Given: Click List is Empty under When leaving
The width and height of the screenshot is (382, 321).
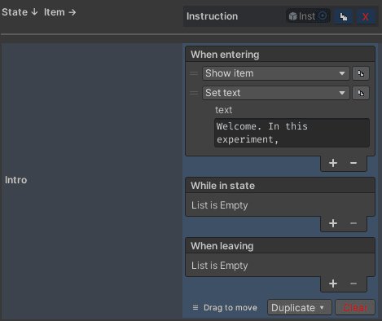Looking at the screenshot, I should (x=220, y=266).
